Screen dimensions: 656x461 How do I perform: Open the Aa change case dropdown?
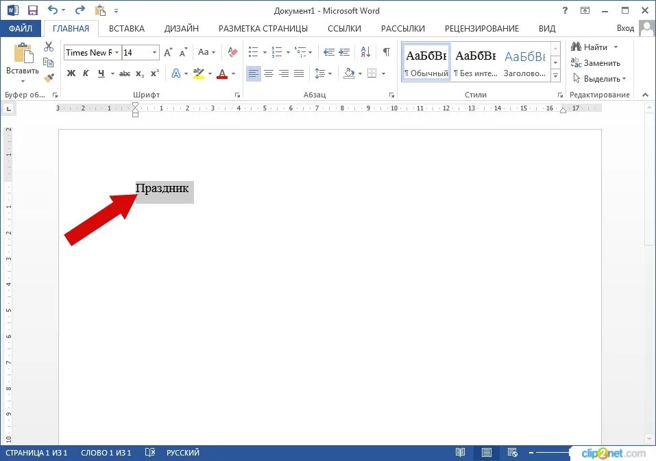pyautogui.click(x=206, y=52)
